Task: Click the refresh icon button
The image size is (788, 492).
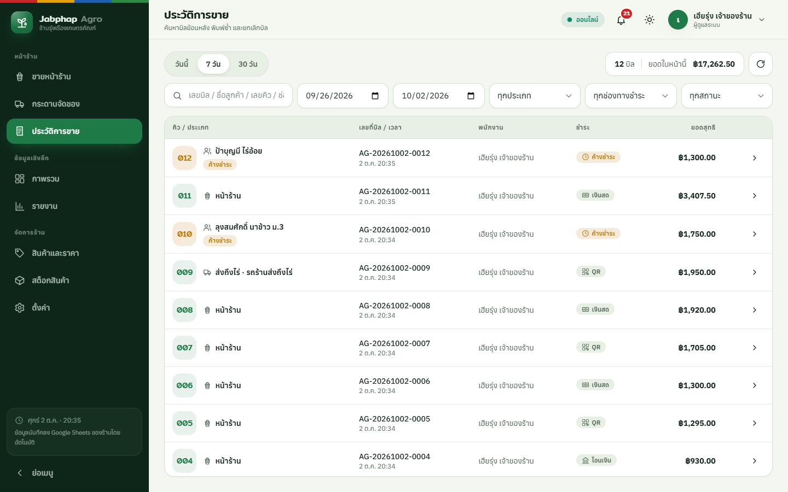Action: 761,64
